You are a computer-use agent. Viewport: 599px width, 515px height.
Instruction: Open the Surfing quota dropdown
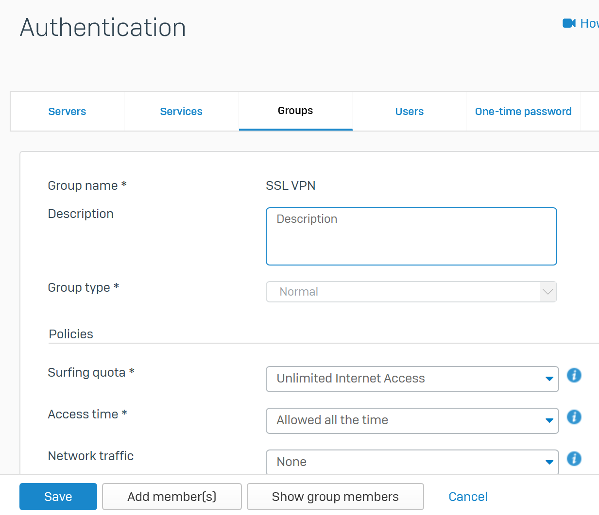[x=412, y=379]
